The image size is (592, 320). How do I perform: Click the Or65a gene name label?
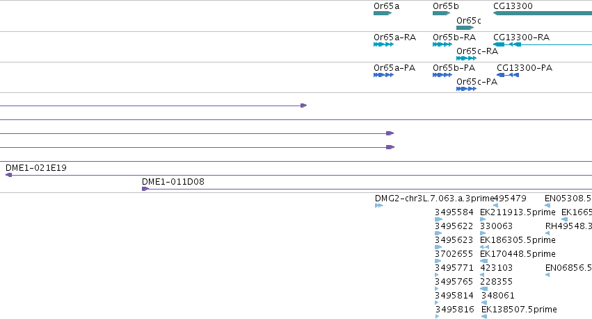click(x=386, y=6)
